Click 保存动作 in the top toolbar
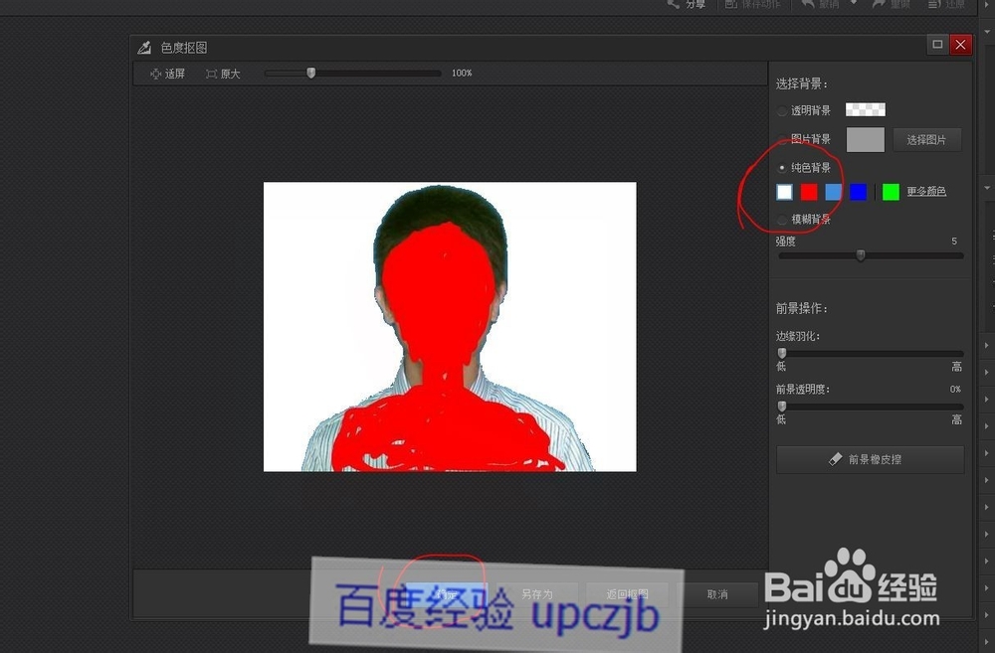 pos(752,4)
